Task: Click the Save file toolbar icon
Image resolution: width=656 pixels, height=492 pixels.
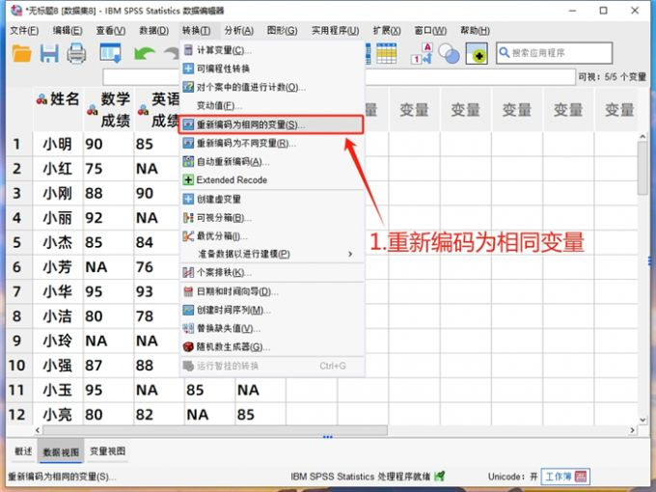Action: click(x=49, y=54)
